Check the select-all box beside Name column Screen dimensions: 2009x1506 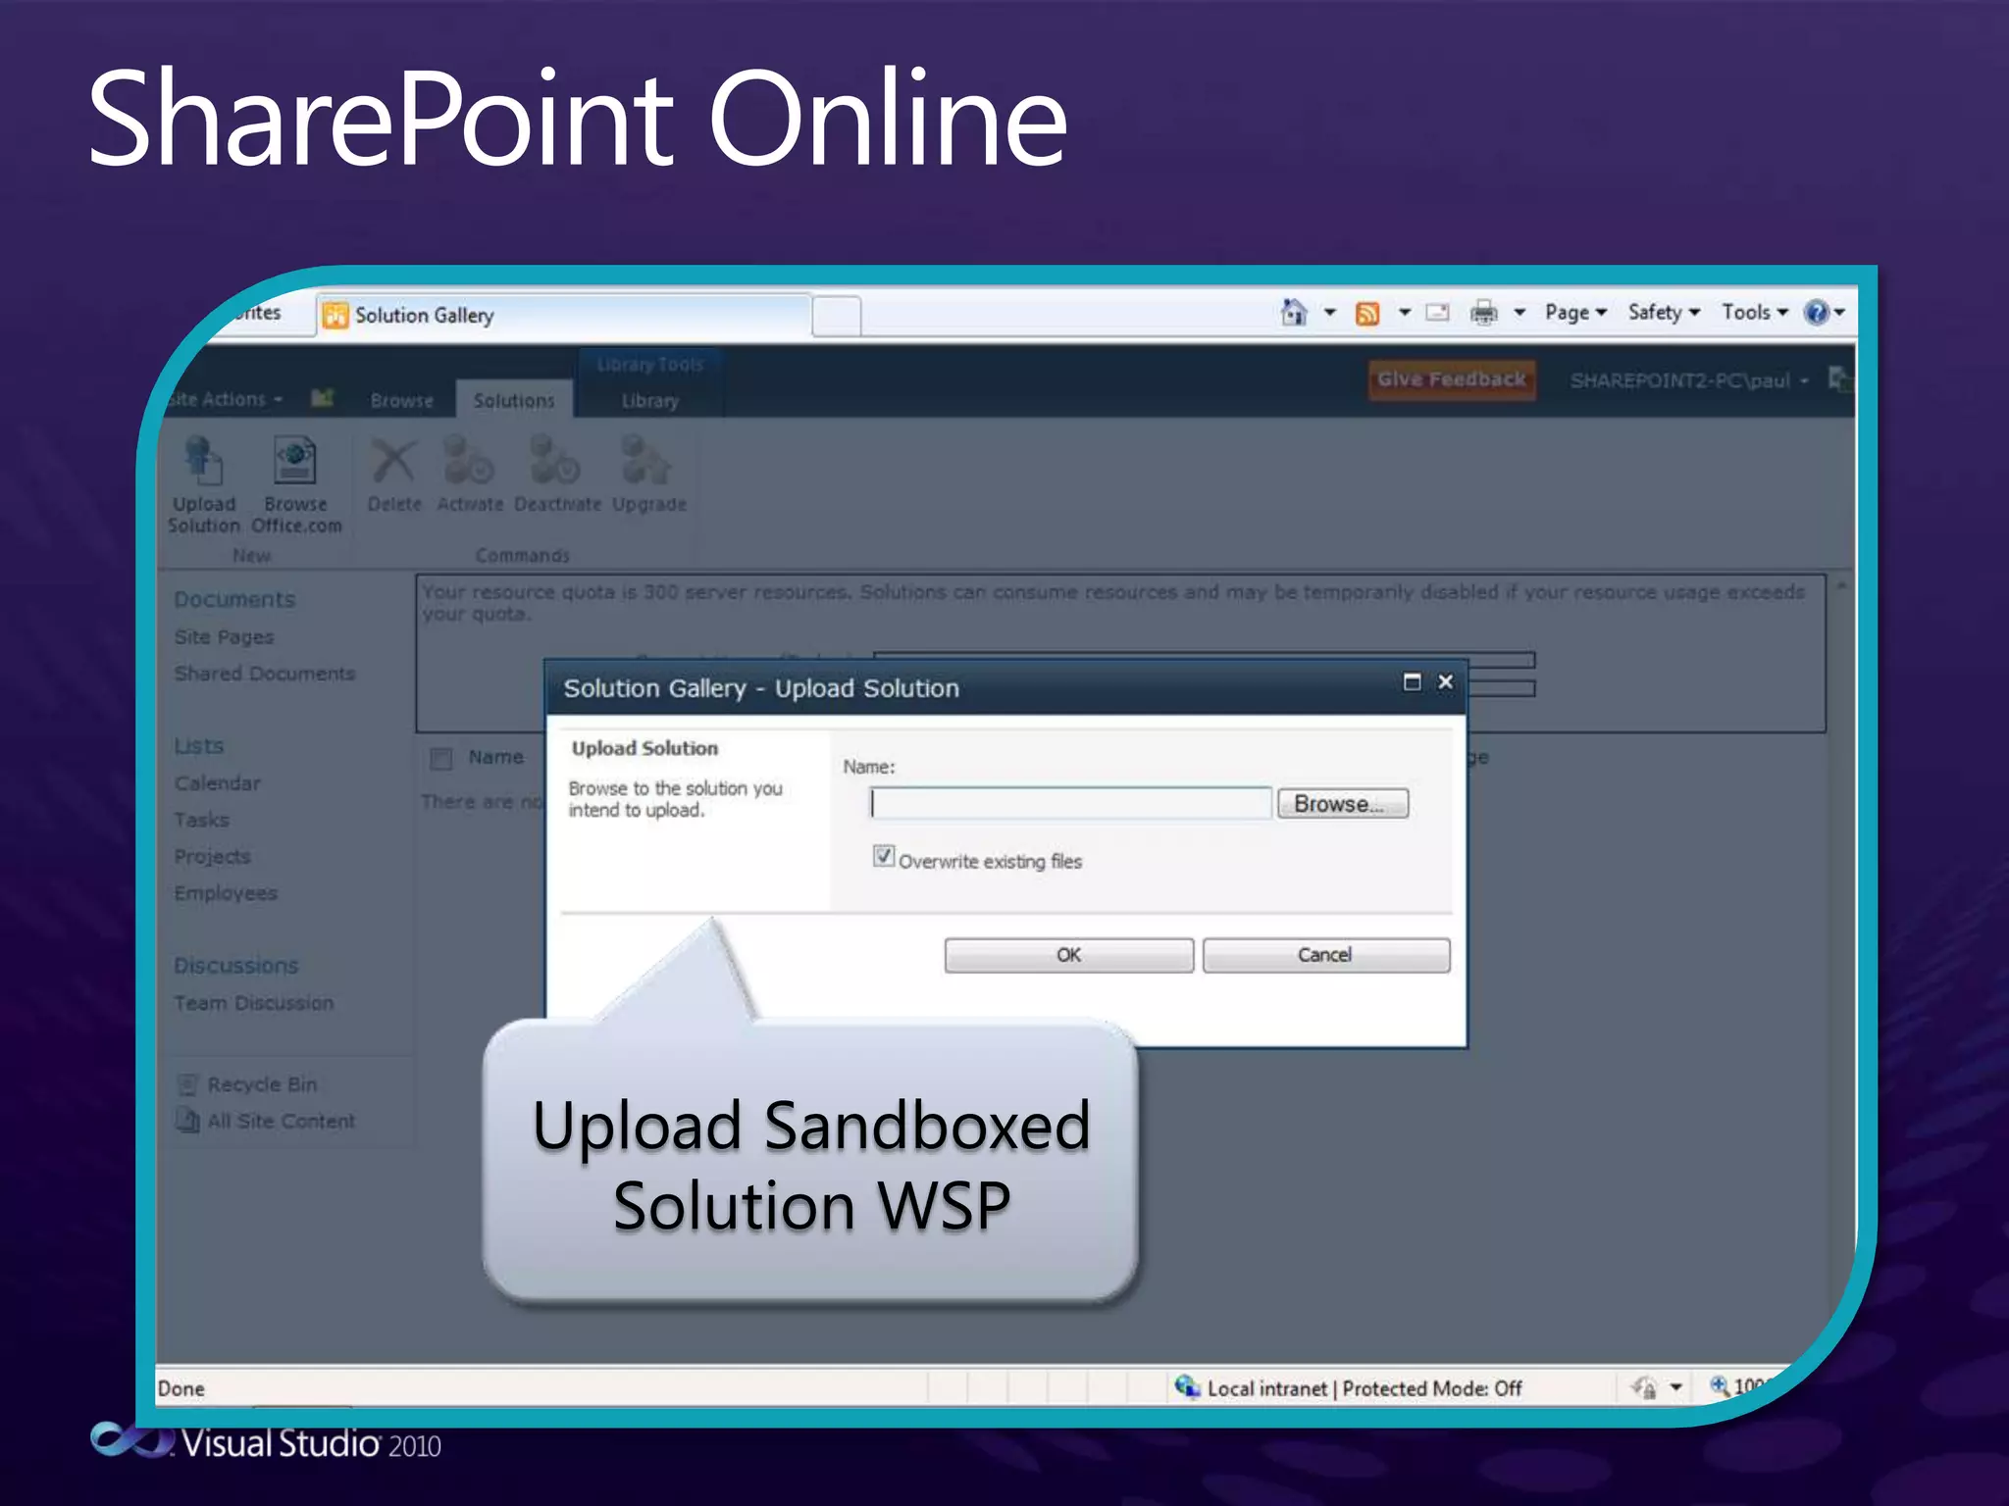441,758
